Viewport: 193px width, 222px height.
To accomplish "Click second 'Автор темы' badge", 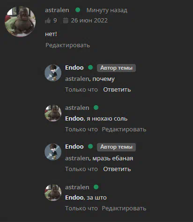I will [116, 147].
